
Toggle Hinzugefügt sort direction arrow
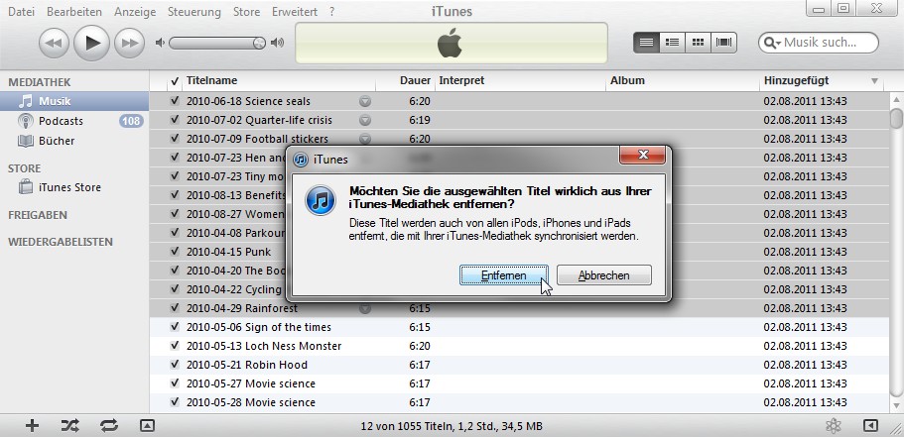(874, 81)
